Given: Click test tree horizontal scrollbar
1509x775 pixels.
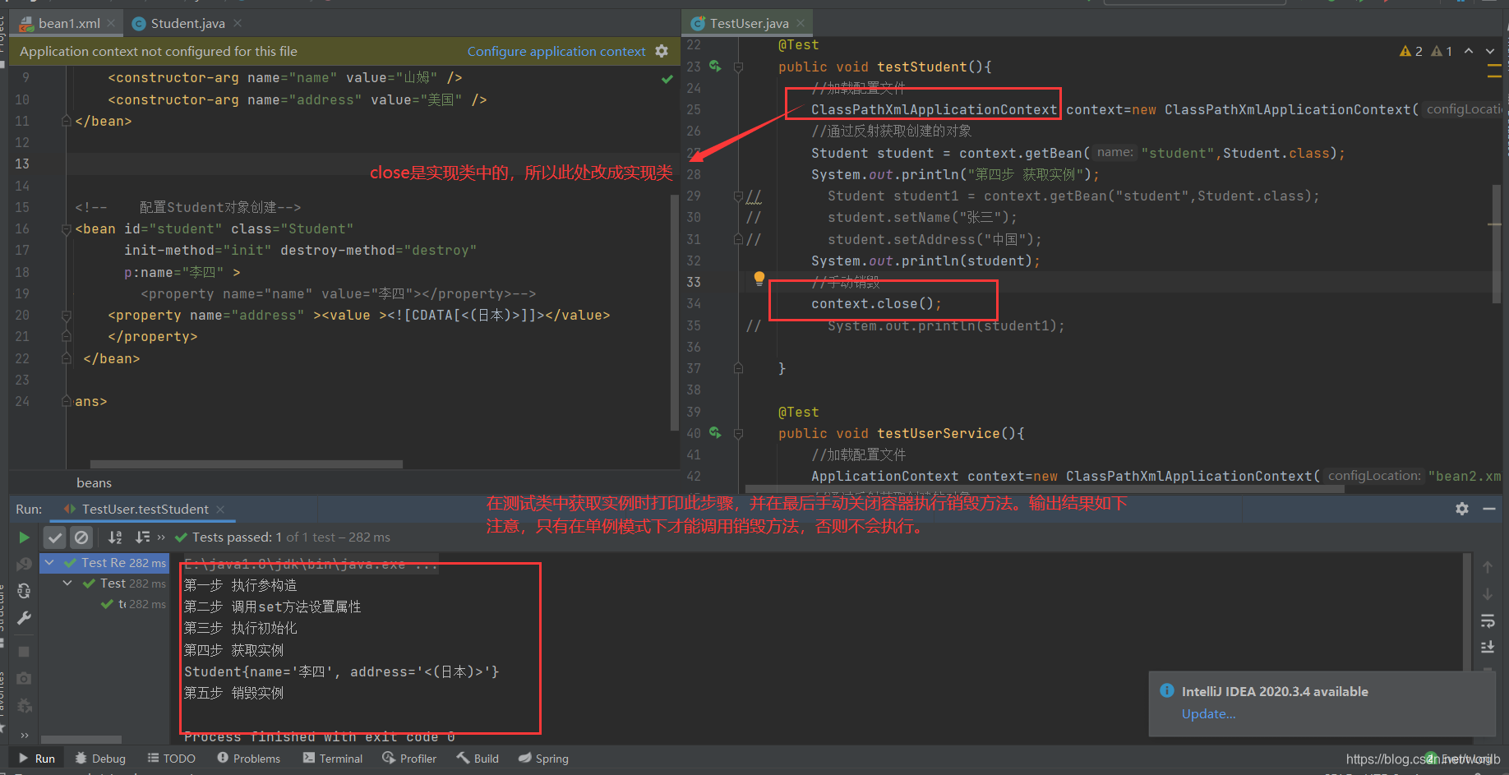Looking at the screenshot, I should click(x=81, y=740).
